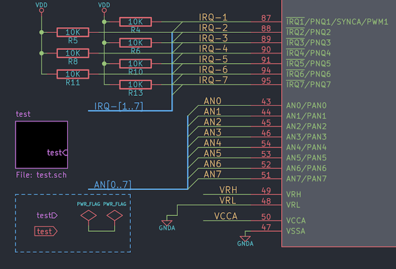Select resistor R4 symbol

pyautogui.click(x=135, y=22)
